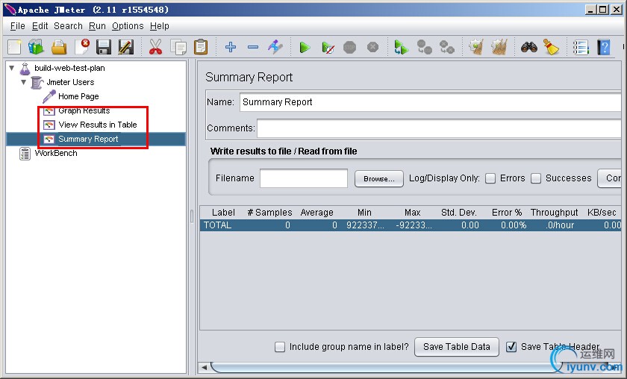Screen dimensions: 627x379
Task: Click Remote Stop All icon
Action: (x=424, y=47)
